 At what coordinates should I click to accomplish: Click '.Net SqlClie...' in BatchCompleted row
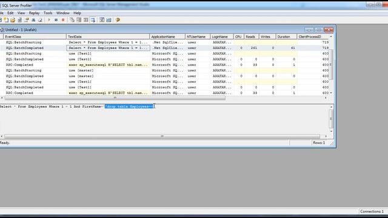(167, 48)
